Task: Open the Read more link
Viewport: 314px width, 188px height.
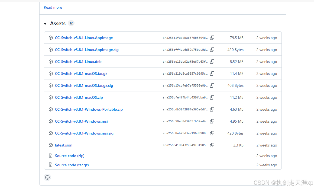Action: pos(53,7)
